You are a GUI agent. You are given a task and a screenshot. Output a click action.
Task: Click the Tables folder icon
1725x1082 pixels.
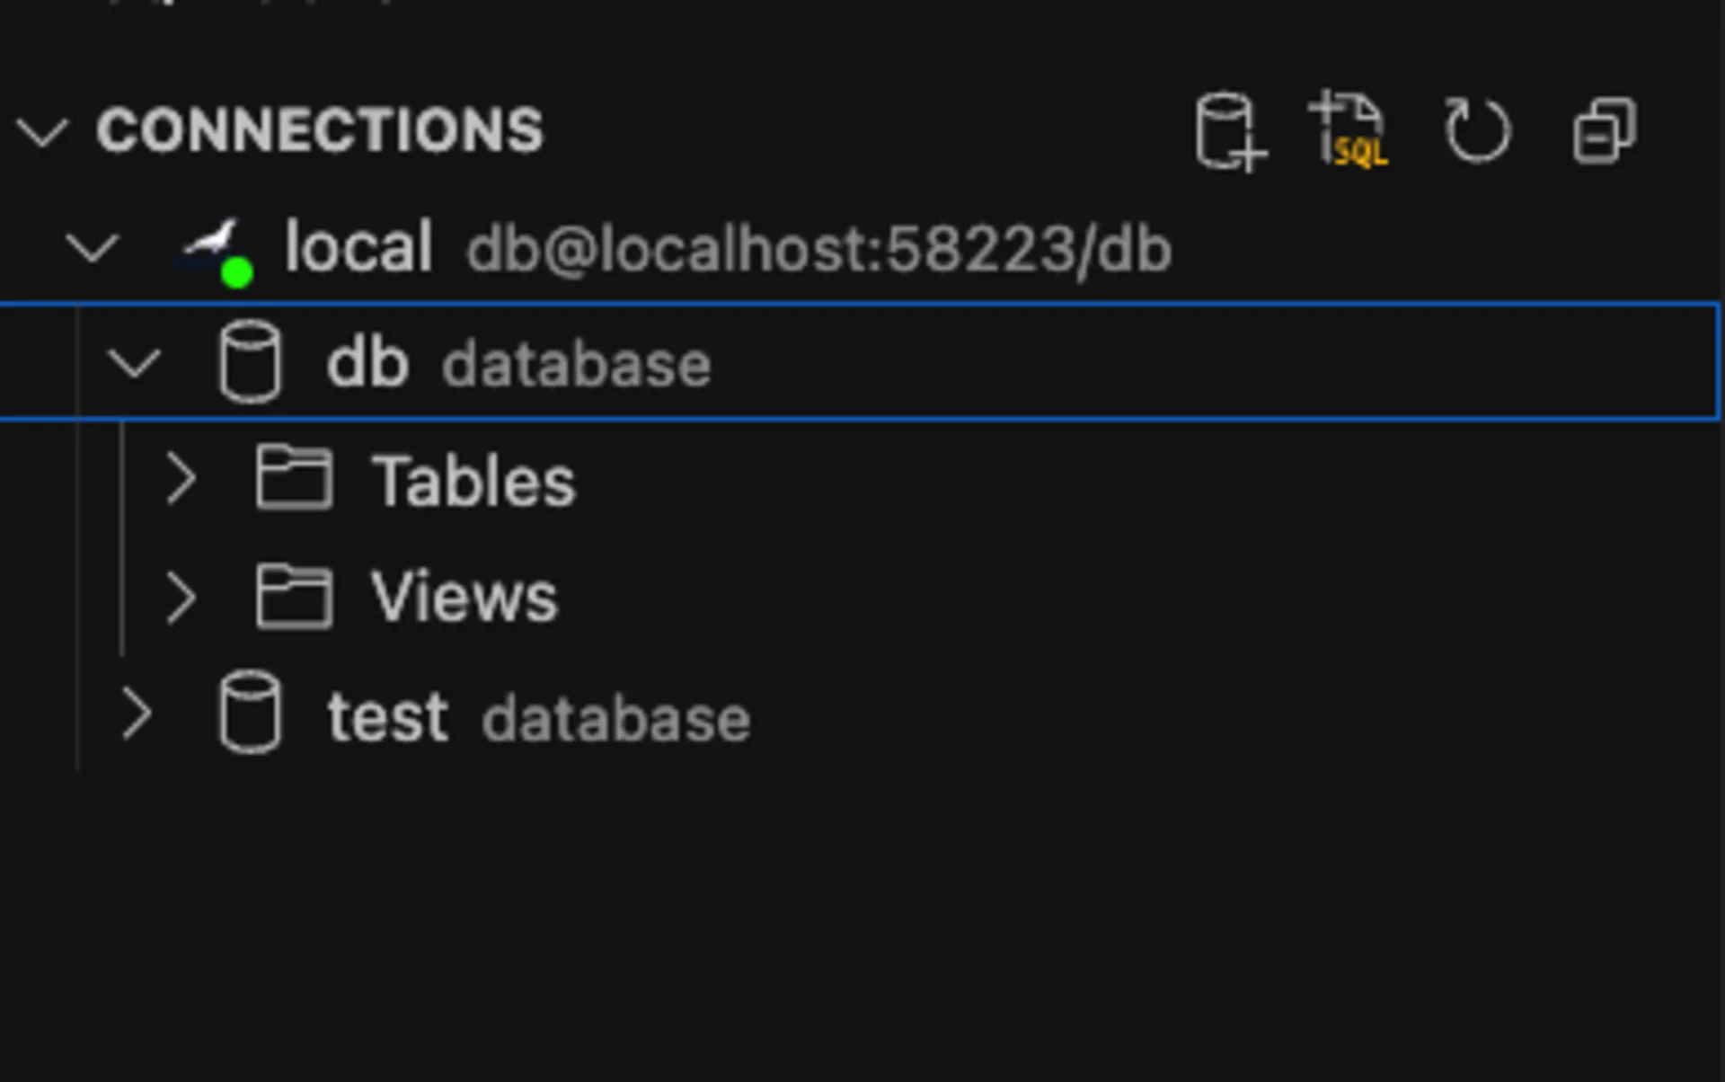(294, 480)
